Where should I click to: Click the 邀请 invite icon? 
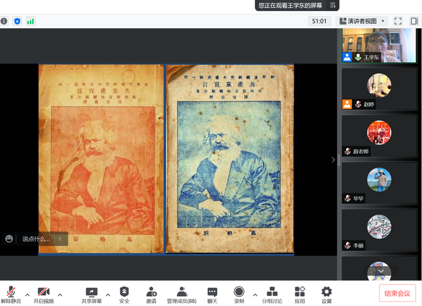pos(151,295)
